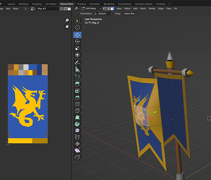This screenshot has height=180, width=211.
Task: Open the 3D viewport Select menu
Action: coord(127,9)
